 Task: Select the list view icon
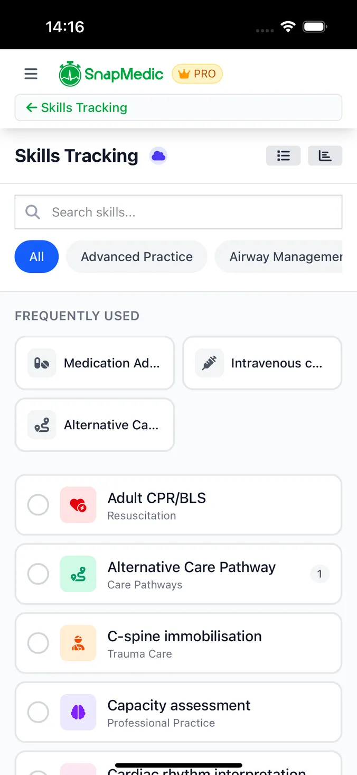pyautogui.click(x=283, y=155)
